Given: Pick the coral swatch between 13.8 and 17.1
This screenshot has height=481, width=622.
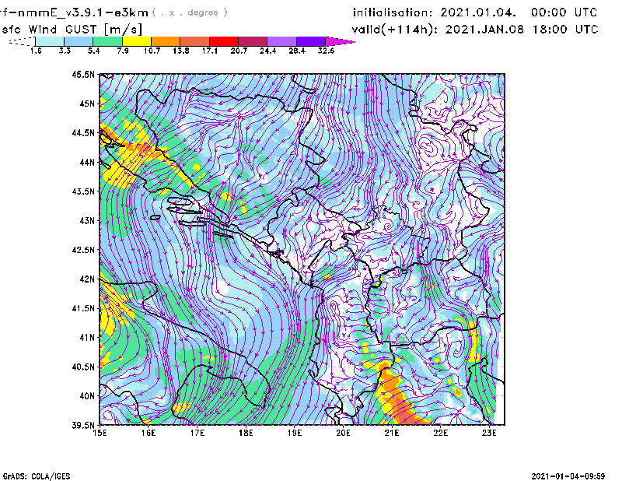Looking at the screenshot, I should tap(195, 41).
